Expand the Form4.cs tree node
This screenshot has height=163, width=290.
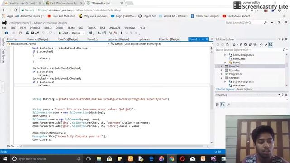pos(221,70)
